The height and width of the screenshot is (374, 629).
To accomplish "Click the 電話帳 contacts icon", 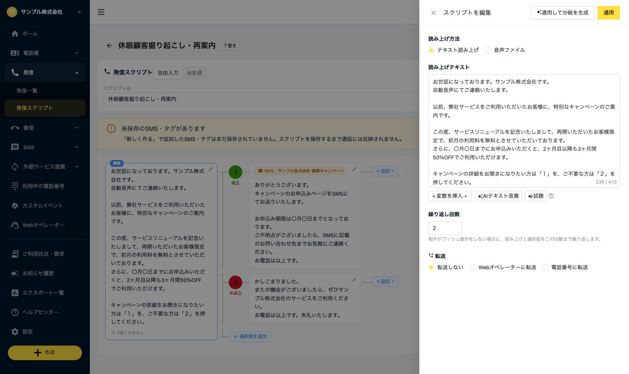I will click(15, 53).
